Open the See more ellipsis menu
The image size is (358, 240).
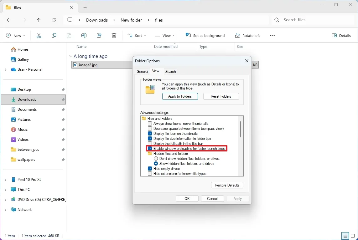[272, 36]
